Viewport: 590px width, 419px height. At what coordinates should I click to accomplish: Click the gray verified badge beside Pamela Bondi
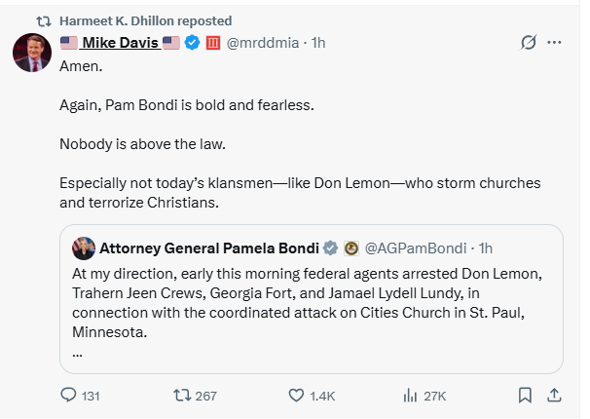point(331,248)
